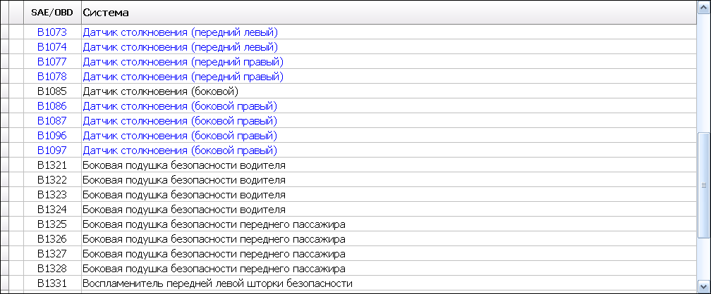The height and width of the screenshot is (294, 711).
Task: Click the vertical scrollbar thumb
Action: click(x=704, y=186)
